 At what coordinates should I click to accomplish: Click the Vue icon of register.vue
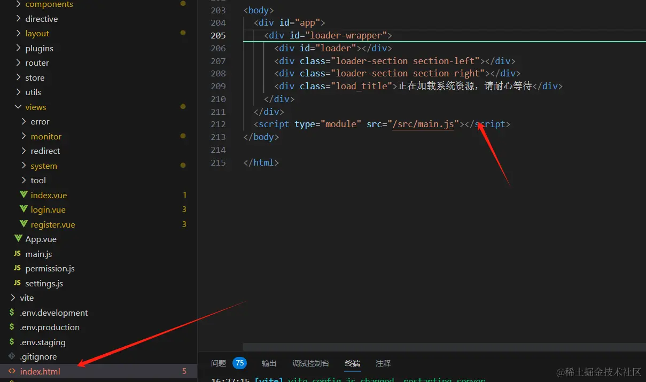click(x=24, y=224)
